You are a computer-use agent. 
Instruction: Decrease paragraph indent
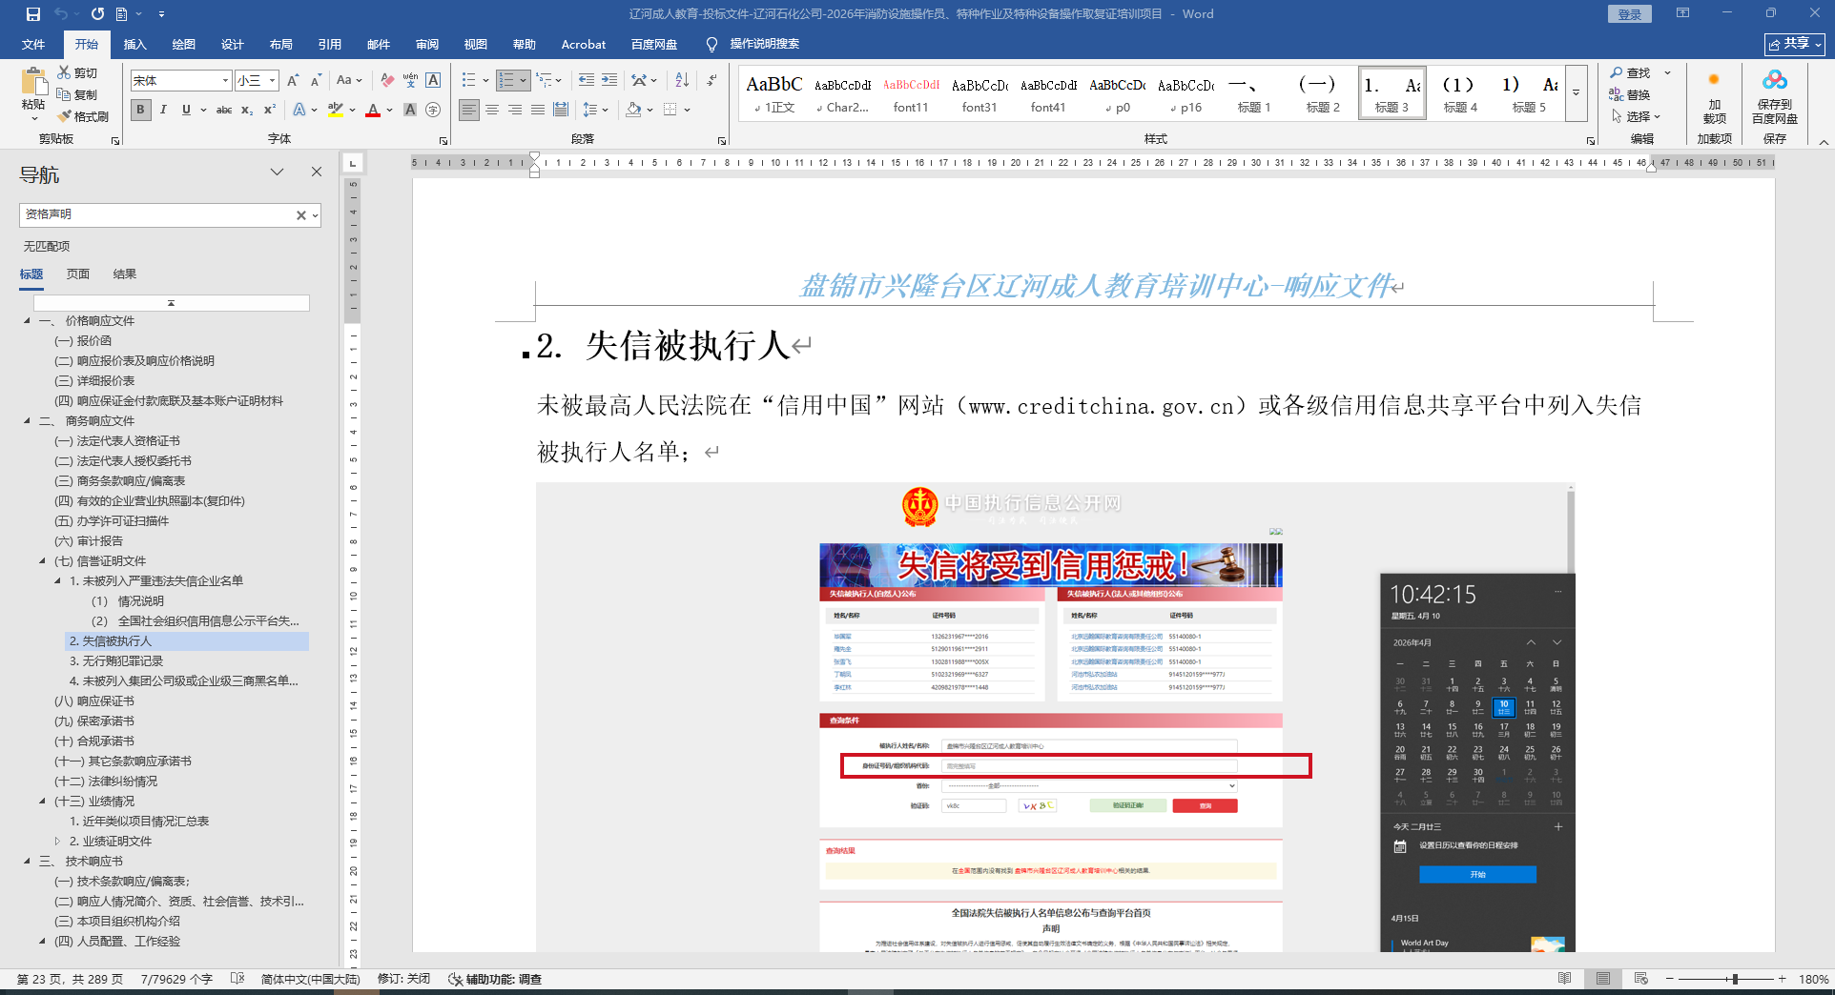click(586, 81)
